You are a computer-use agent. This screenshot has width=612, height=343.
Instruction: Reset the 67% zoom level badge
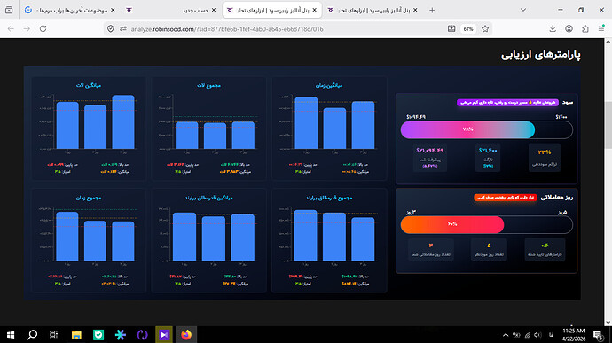(468, 29)
